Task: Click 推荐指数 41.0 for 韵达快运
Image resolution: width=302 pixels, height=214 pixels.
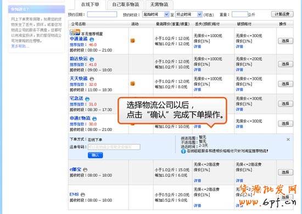Action: [83, 65]
